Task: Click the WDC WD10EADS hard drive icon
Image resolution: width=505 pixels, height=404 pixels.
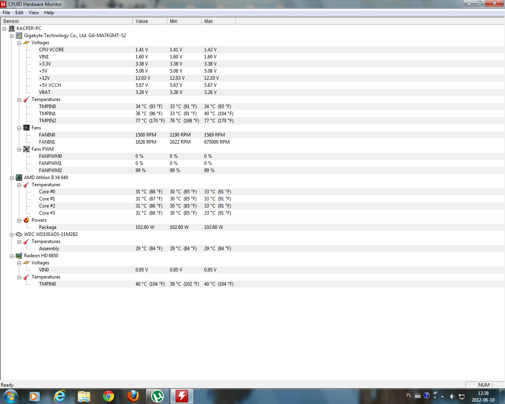Action: 19,234
